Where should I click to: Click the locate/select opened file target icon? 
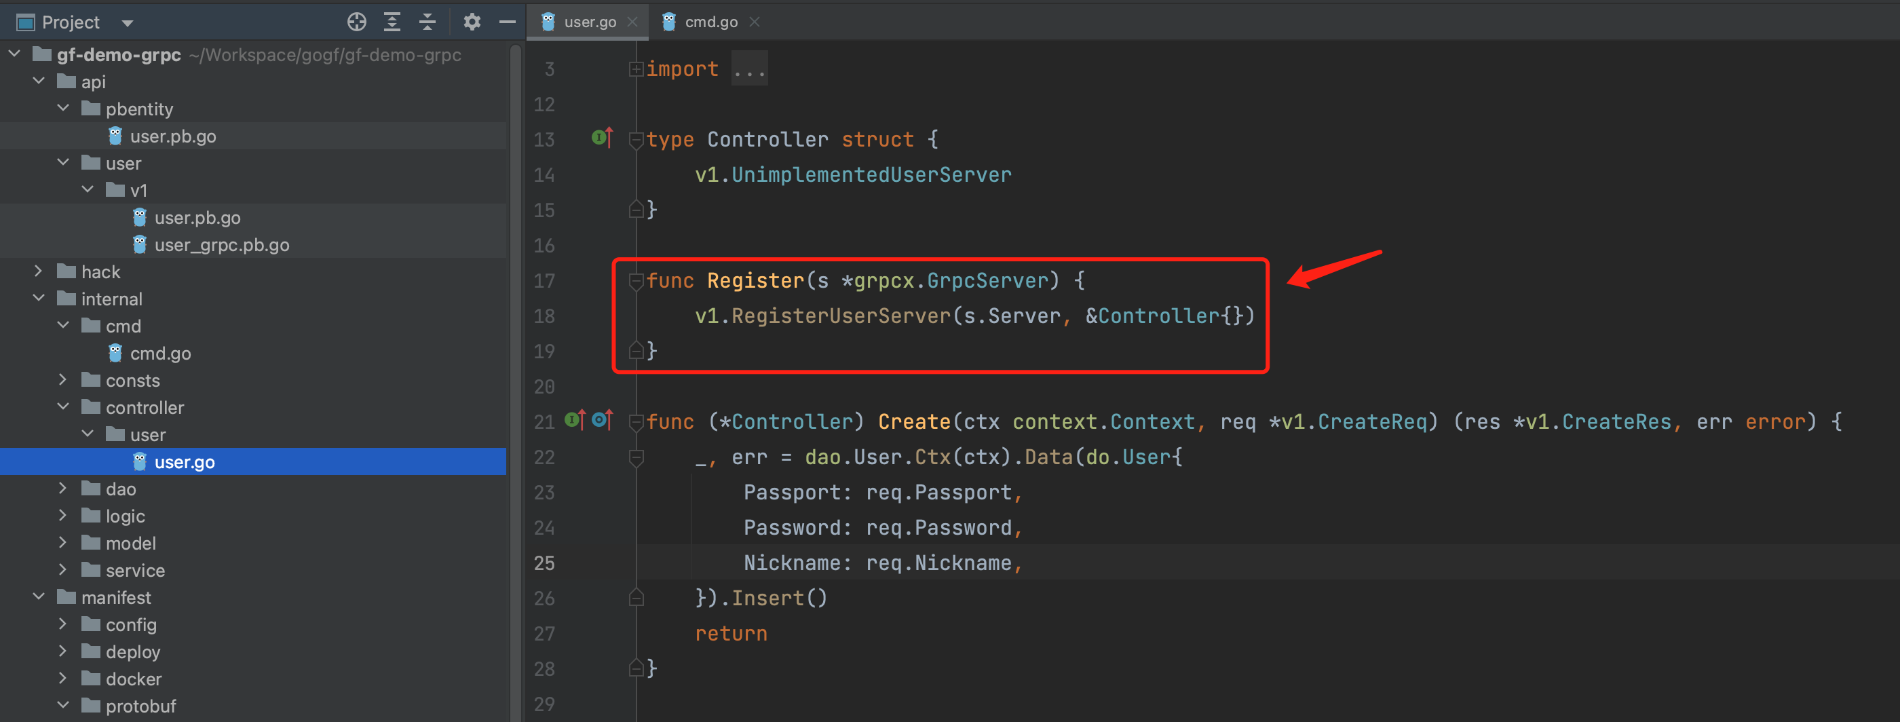click(356, 22)
